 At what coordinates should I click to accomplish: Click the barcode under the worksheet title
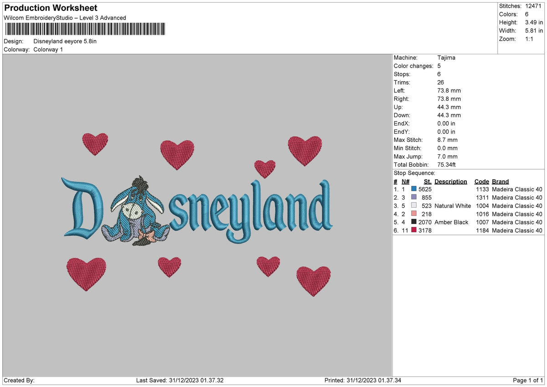85,30
